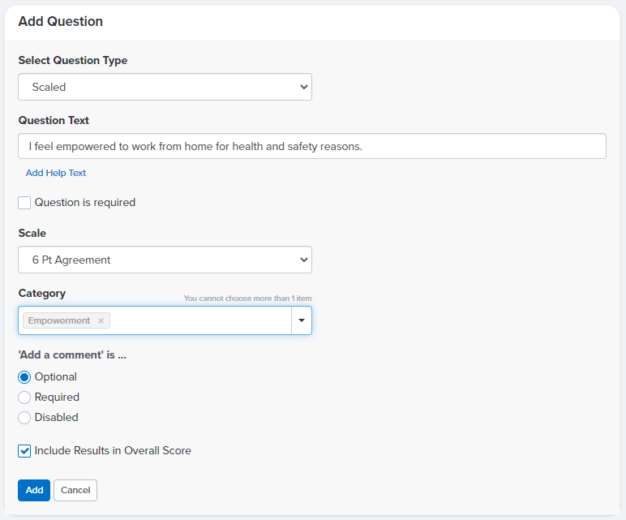Click the Question is required label text

(85, 203)
